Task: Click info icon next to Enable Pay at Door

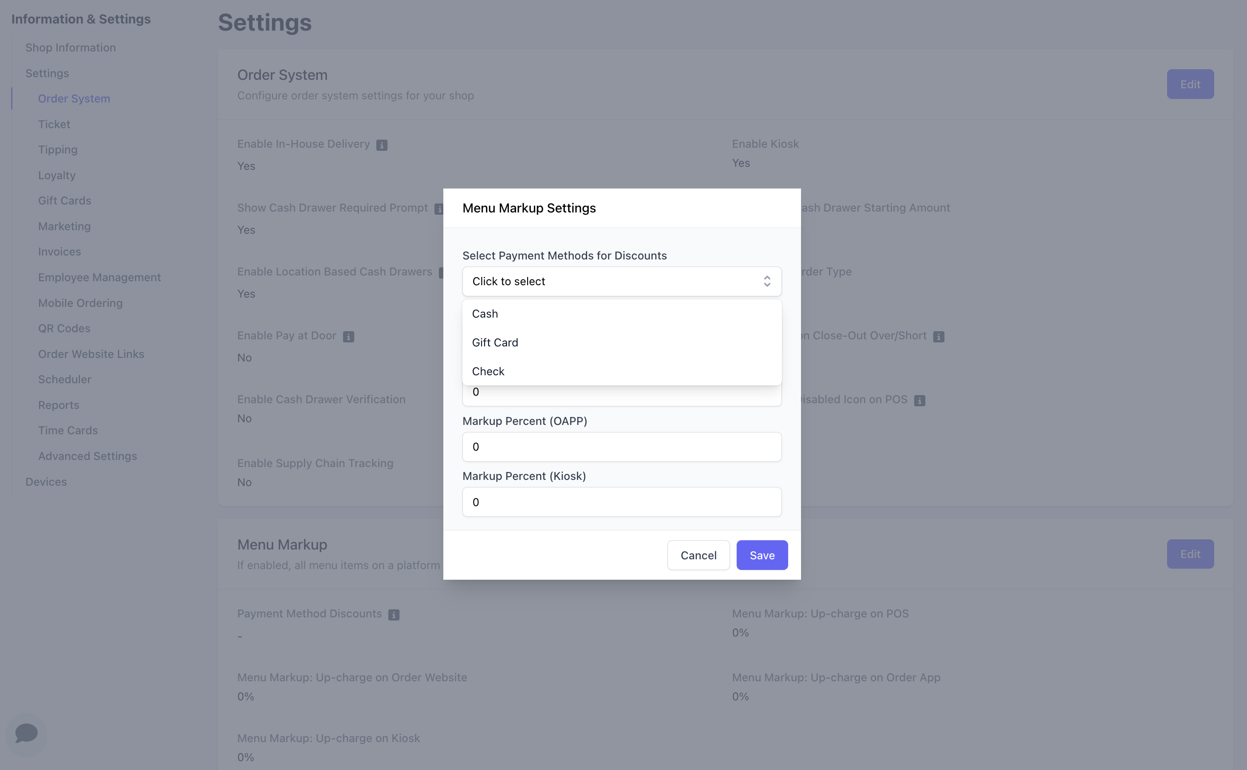Action: [348, 337]
